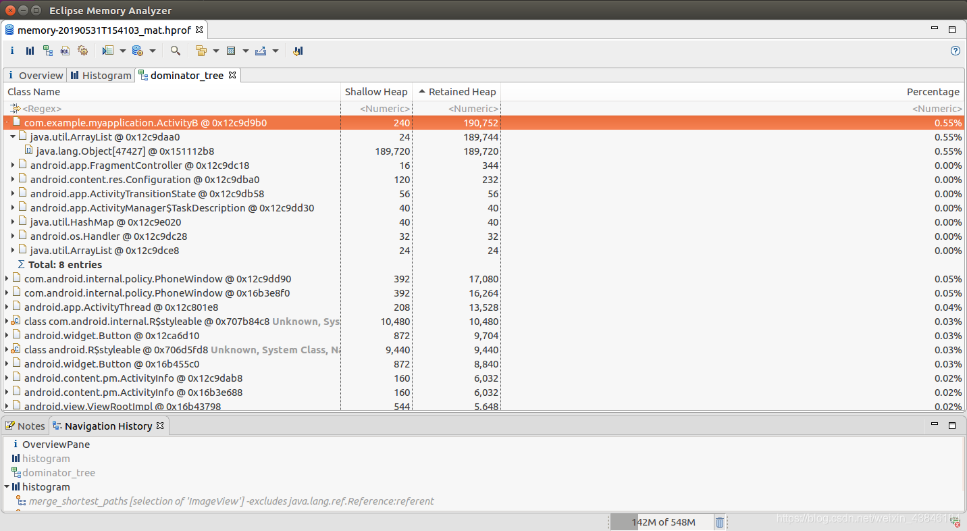The width and height of the screenshot is (967, 531).
Task: Open the Group result by dropdown arrow
Action: pyautogui.click(x=216, y=51)
